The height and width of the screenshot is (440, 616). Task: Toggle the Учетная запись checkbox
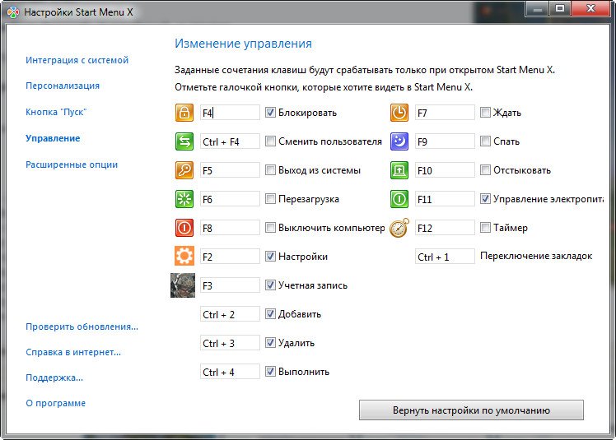(270, 285)
